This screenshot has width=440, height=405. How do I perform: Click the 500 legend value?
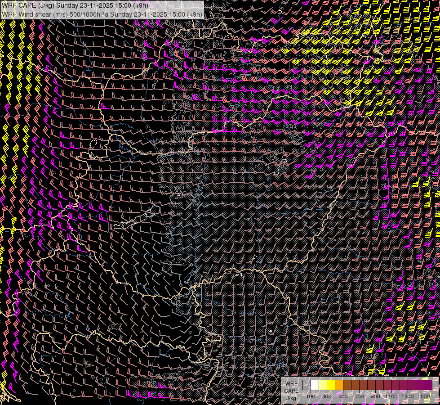pyautogui.click(x=343, y=396)
